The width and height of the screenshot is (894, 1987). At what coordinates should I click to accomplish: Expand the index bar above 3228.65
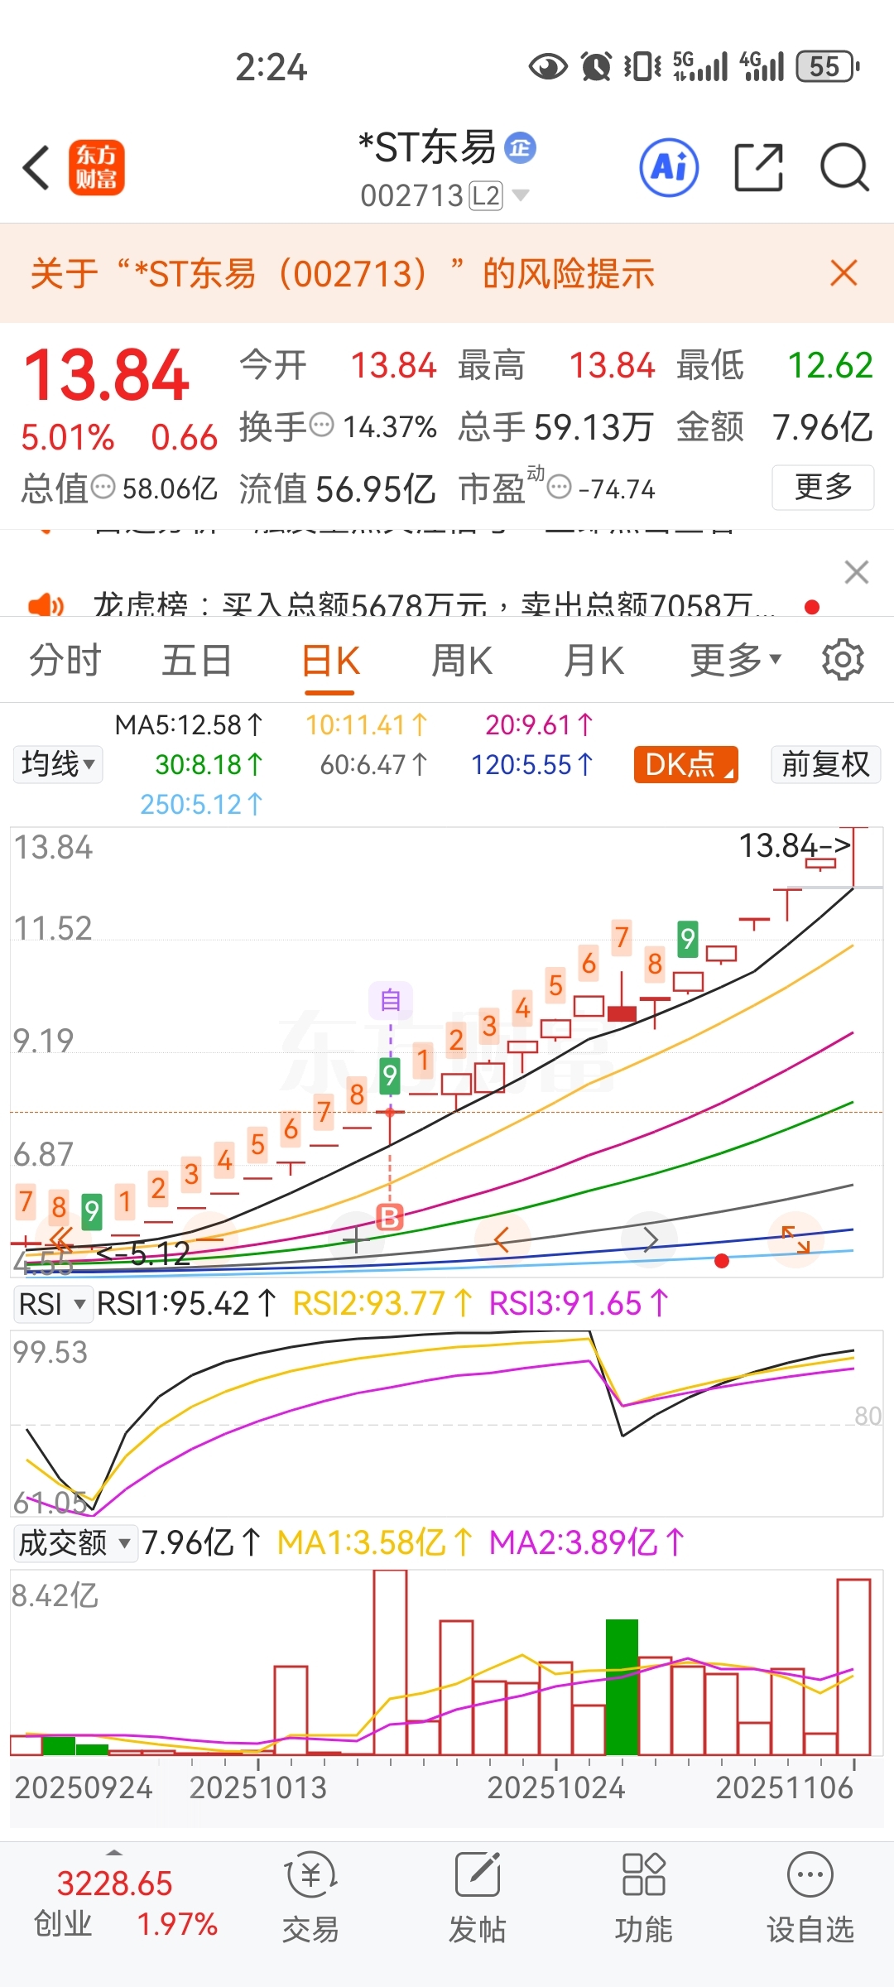(x=115, y=1851)
